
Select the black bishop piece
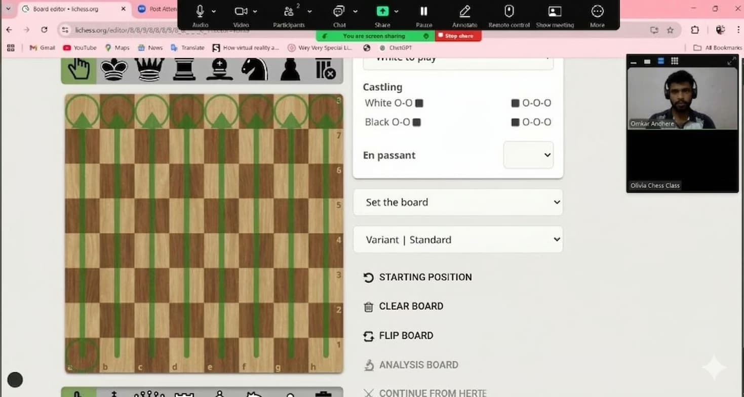pyautogui.click(x=219, y=70)
